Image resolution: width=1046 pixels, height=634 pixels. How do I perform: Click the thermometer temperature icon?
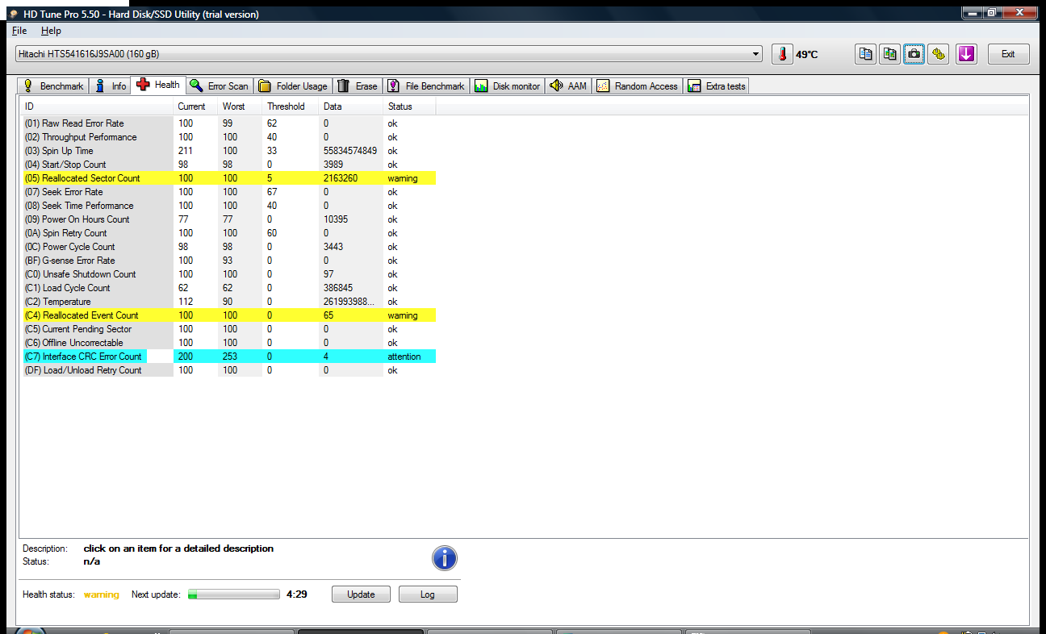point(782,54)
